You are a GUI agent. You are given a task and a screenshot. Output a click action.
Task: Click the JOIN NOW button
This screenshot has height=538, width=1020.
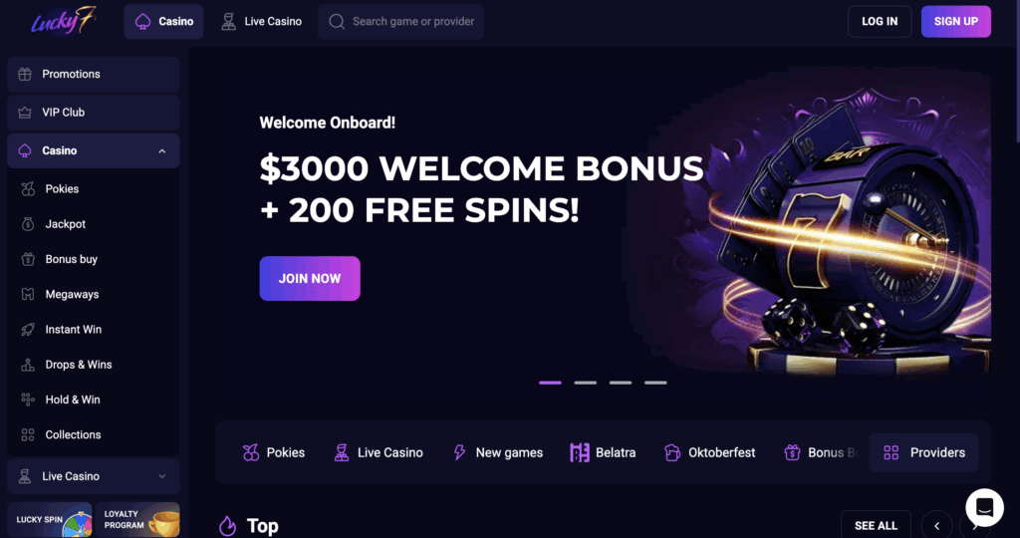[x=310, y=278]
